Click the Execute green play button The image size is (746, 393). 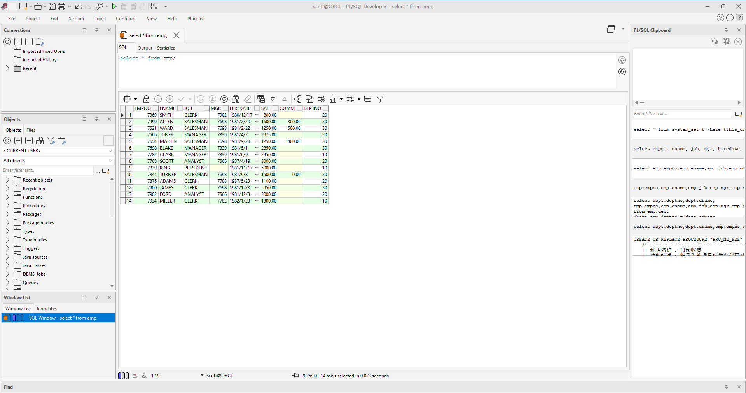coord(114,6)
